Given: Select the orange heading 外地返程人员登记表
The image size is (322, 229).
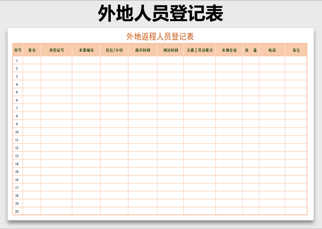Looking at the screenshot, I should tap(160, 36).
